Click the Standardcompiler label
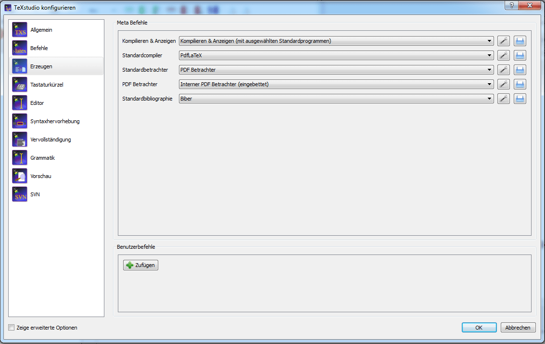The image size is (545, 344). [x=142, y=55]
